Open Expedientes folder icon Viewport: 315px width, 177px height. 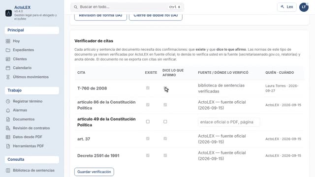coord(8,50)
